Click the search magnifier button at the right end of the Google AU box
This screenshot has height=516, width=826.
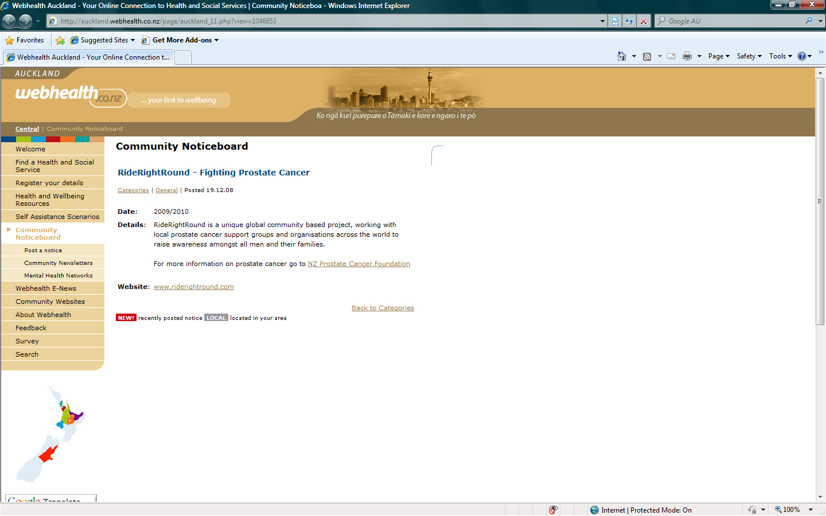809,21
